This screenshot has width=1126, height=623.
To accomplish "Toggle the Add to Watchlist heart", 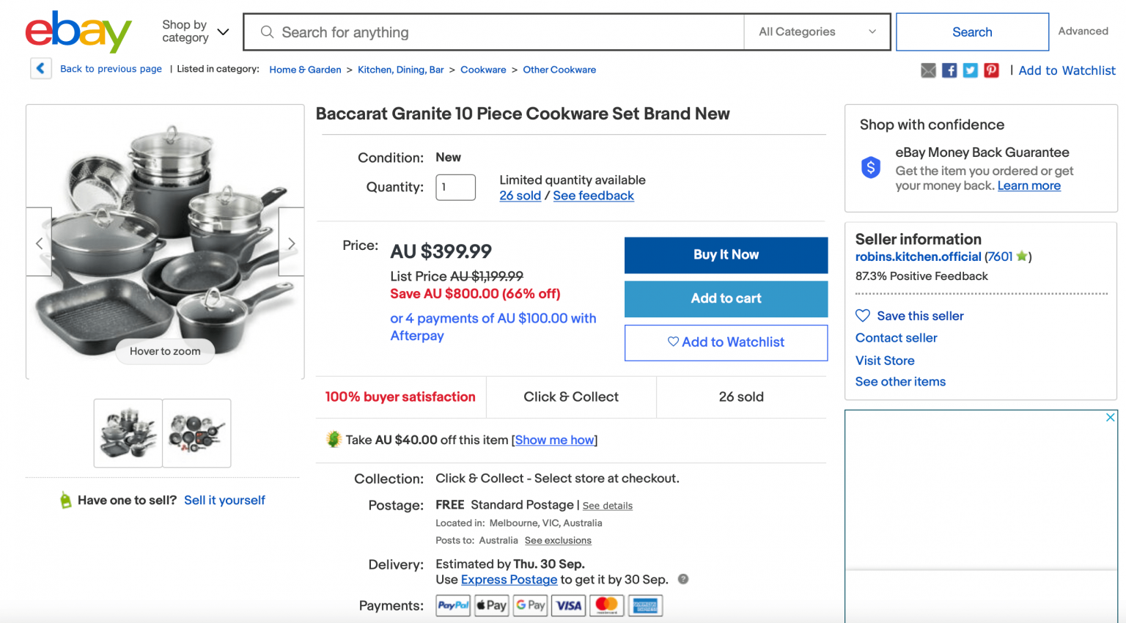I will (x=672, y=342).
